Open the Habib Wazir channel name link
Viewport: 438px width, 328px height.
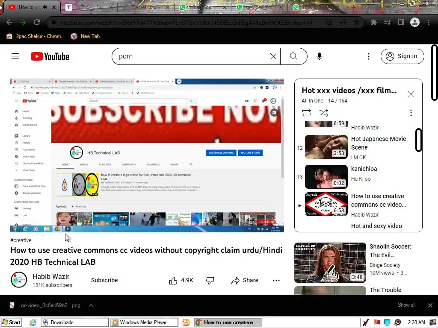[x=51, y=276]
